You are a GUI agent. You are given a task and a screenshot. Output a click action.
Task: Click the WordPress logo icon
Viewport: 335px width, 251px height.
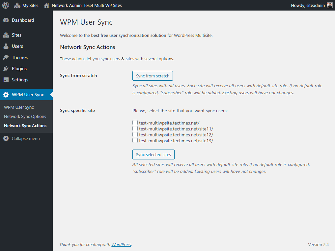(x=6, y=5)
